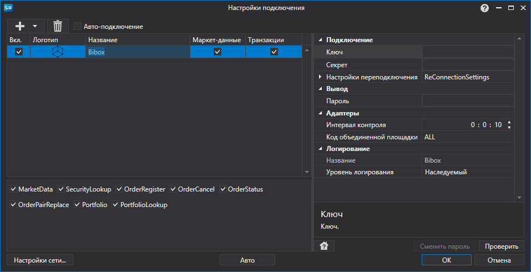
Task: Sort by the Название column header
Action: click(138, 40)
